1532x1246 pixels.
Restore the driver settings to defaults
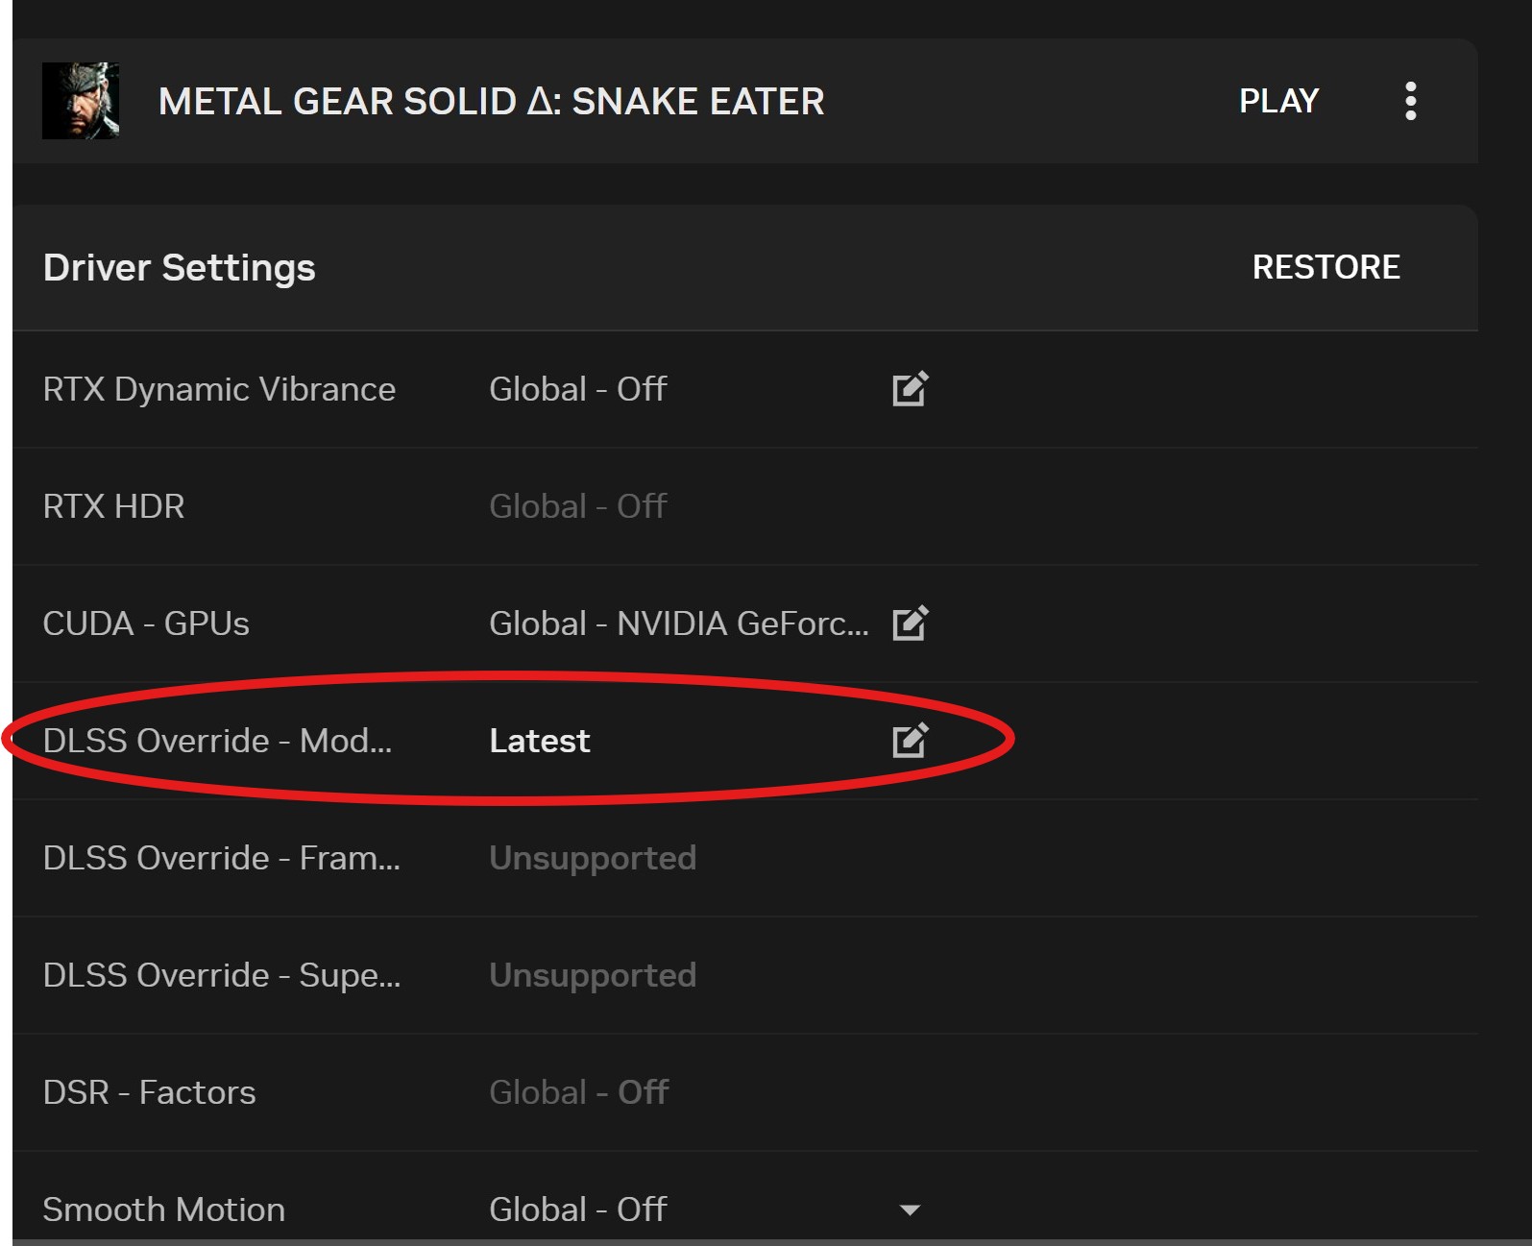click(1325, 267)
